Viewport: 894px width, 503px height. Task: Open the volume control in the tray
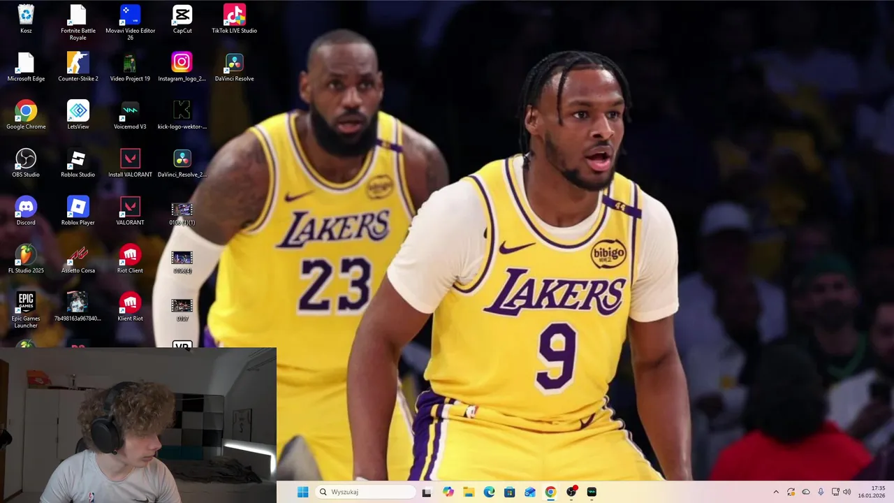point(847,492)
